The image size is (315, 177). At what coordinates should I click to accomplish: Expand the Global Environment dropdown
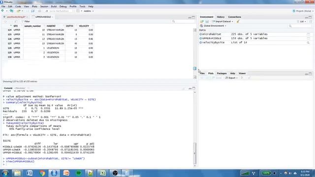pyautogui.click(x=213, y=26)
